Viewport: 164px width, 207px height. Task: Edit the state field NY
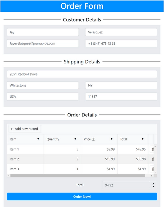click(121, 85)
